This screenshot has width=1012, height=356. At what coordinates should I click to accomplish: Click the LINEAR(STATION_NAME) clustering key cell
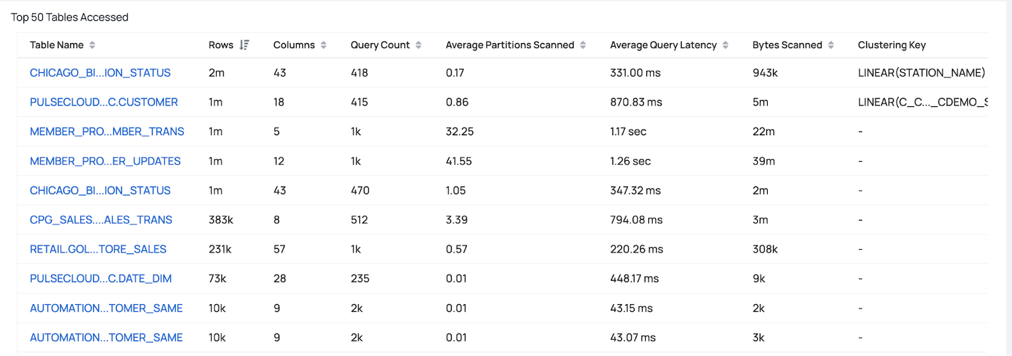coord(921,73)
